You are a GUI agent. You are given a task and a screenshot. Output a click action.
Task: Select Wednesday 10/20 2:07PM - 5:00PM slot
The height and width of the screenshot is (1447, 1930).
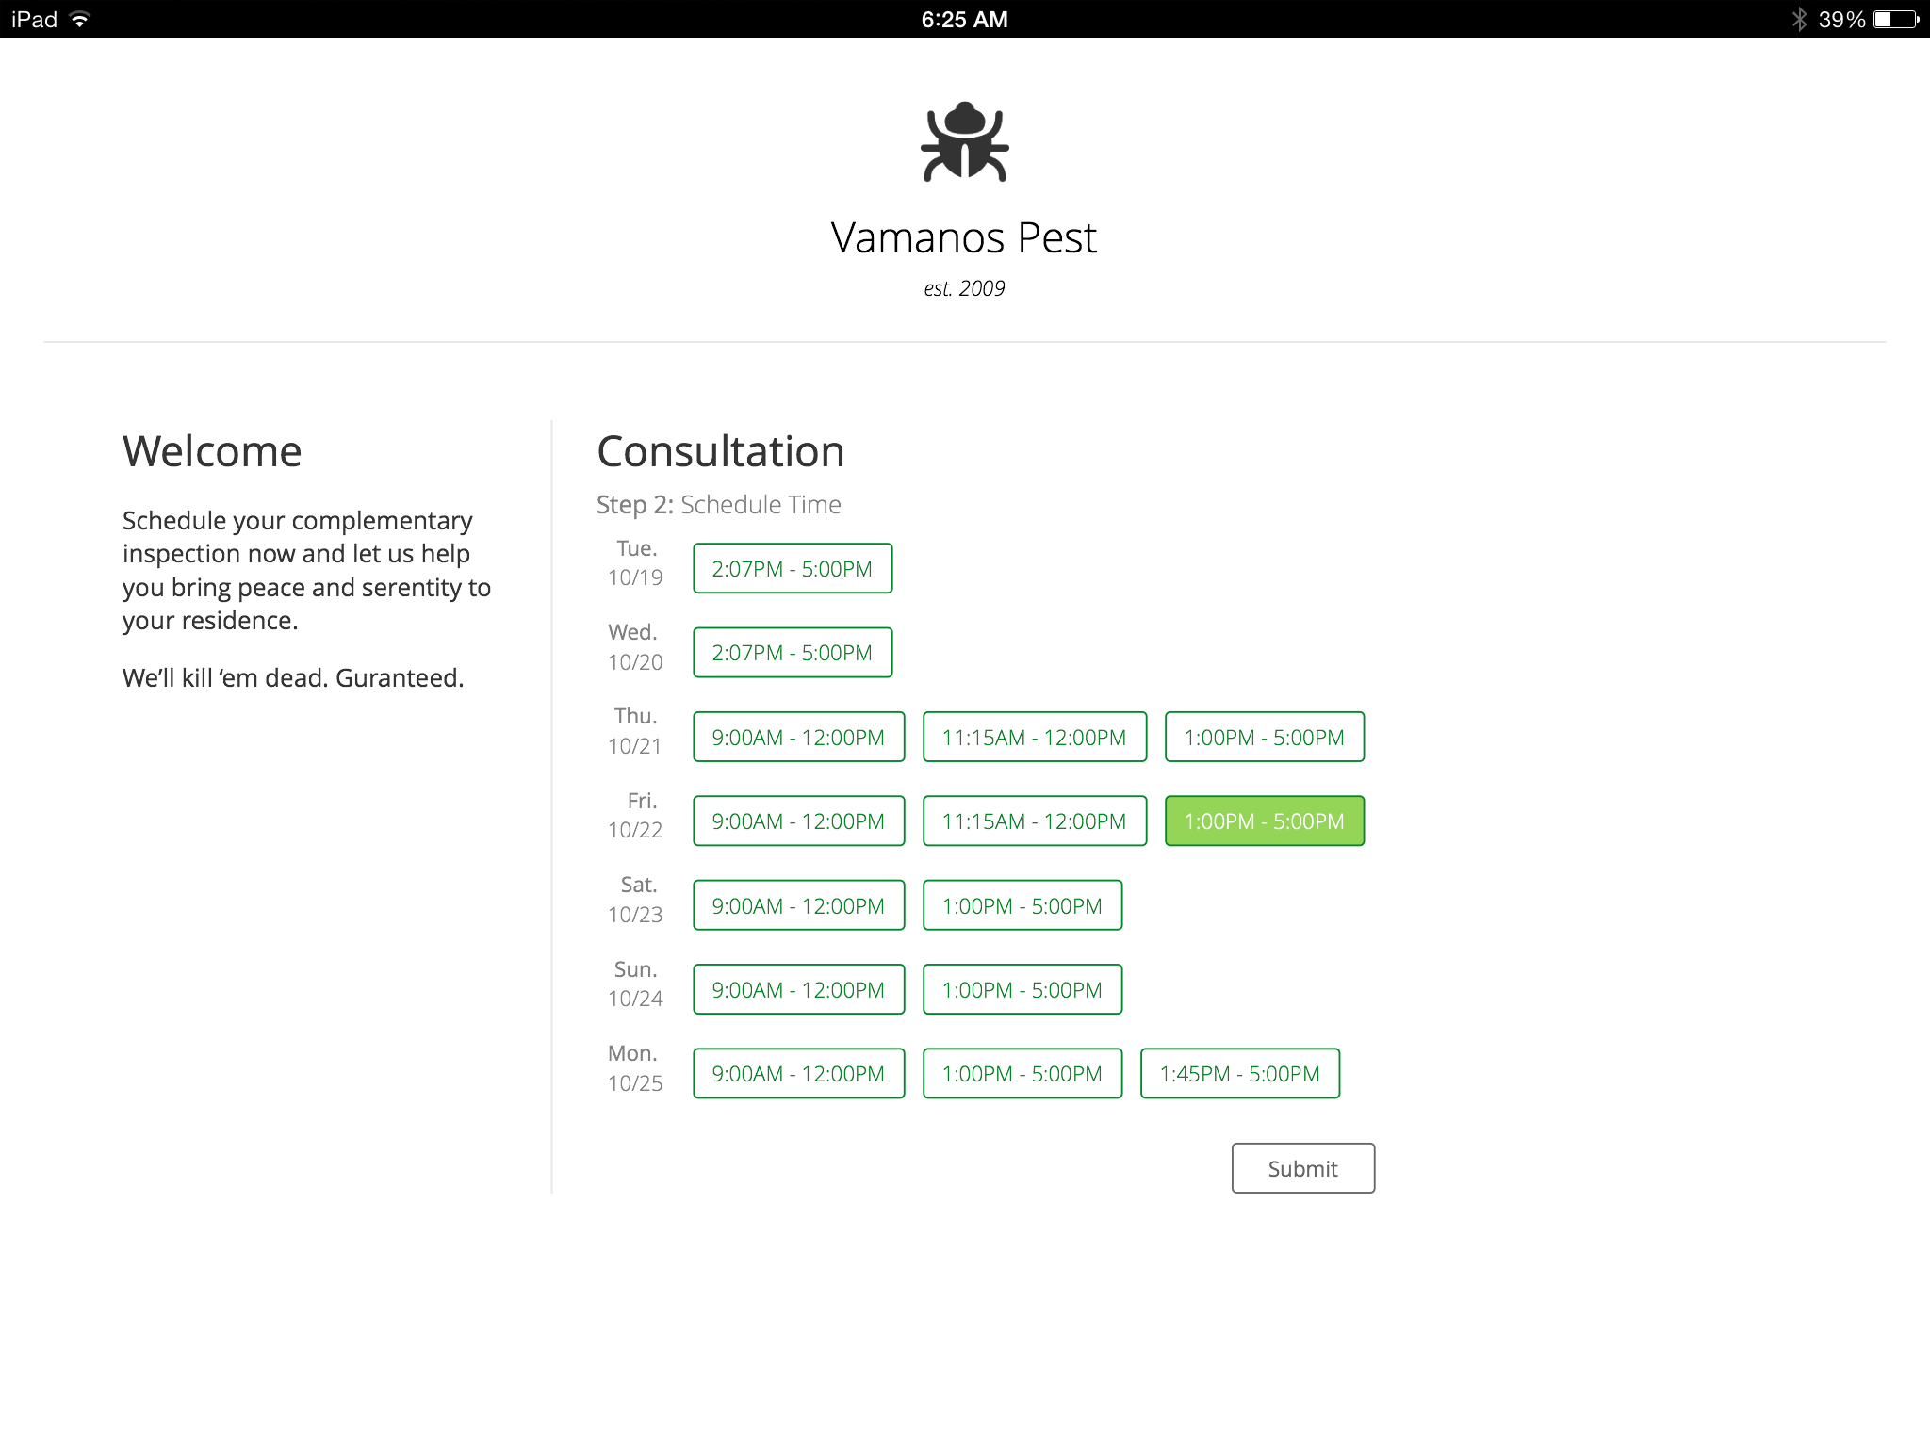(792, 652)
